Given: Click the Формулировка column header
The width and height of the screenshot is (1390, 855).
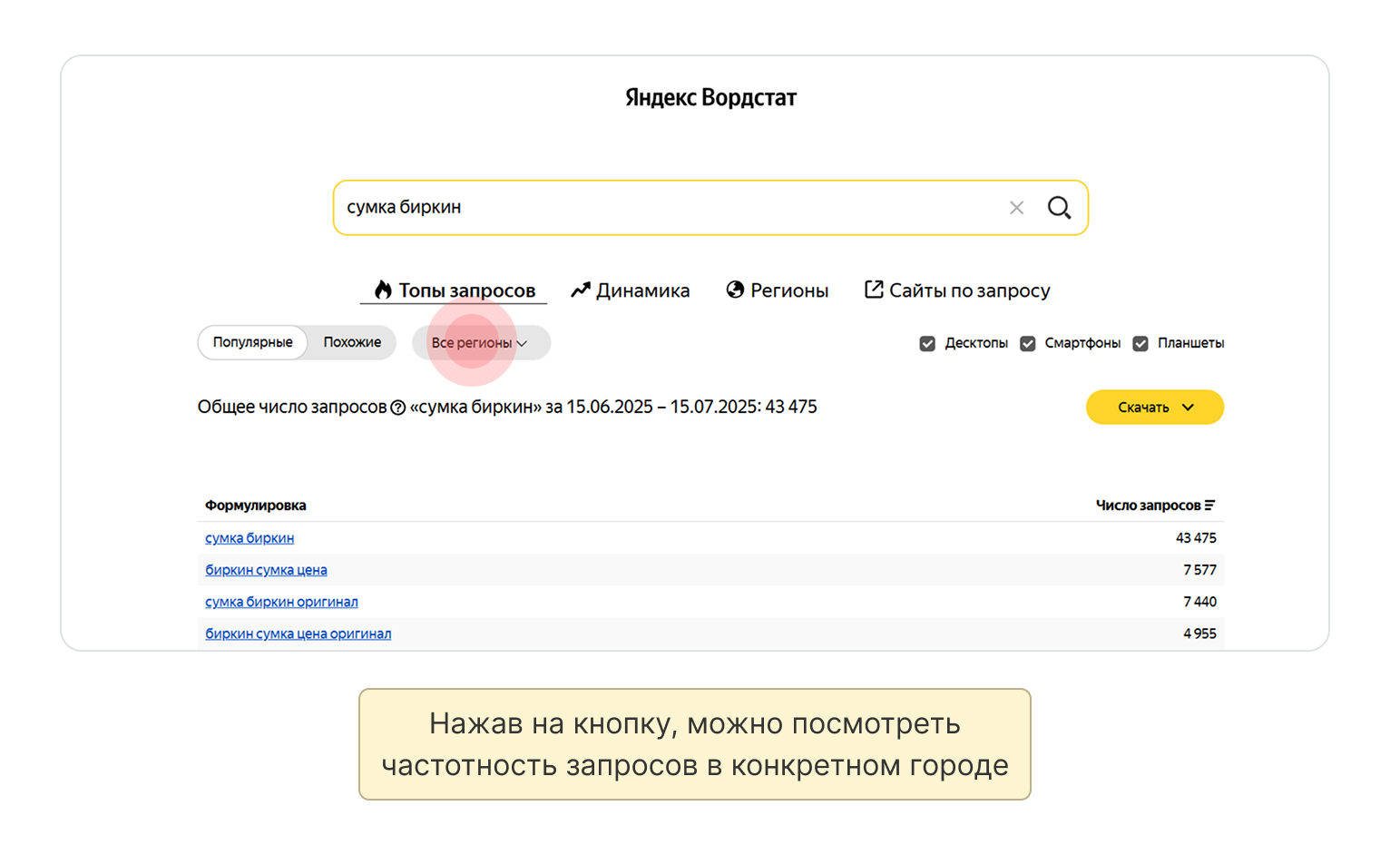Looking at the screenshot, I should 256,506.
